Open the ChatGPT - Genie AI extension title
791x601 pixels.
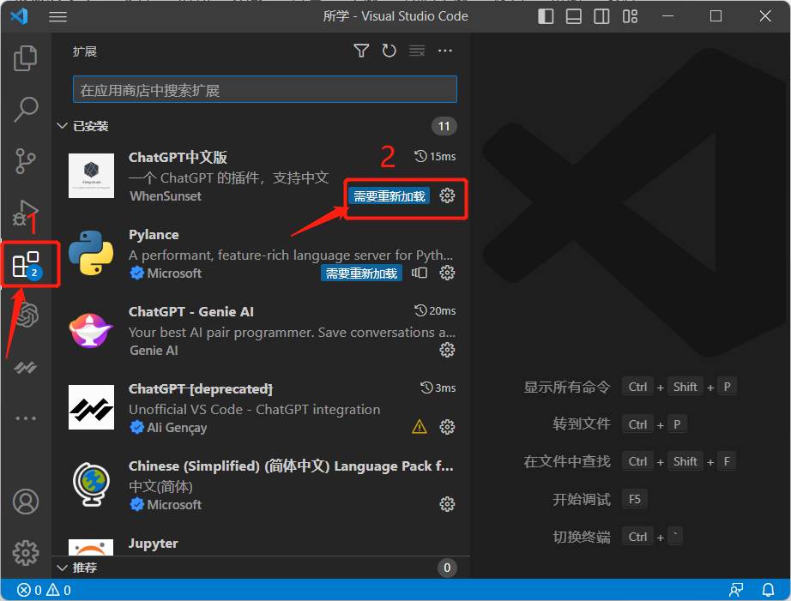click(191, 311)
